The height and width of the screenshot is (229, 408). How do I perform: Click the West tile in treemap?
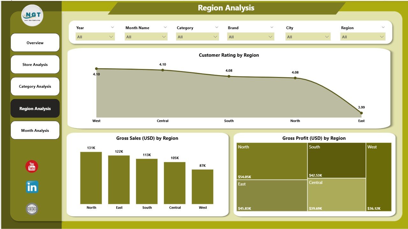379,177
